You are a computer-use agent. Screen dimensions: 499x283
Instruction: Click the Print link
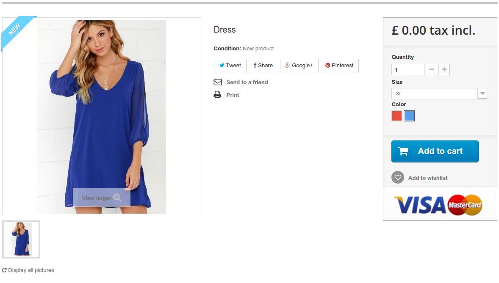click(233, 95)
